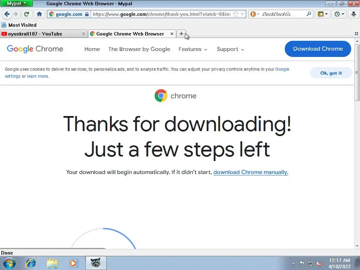Show hidden system tray icons
360x270 pixels.
tap(293, 263)
